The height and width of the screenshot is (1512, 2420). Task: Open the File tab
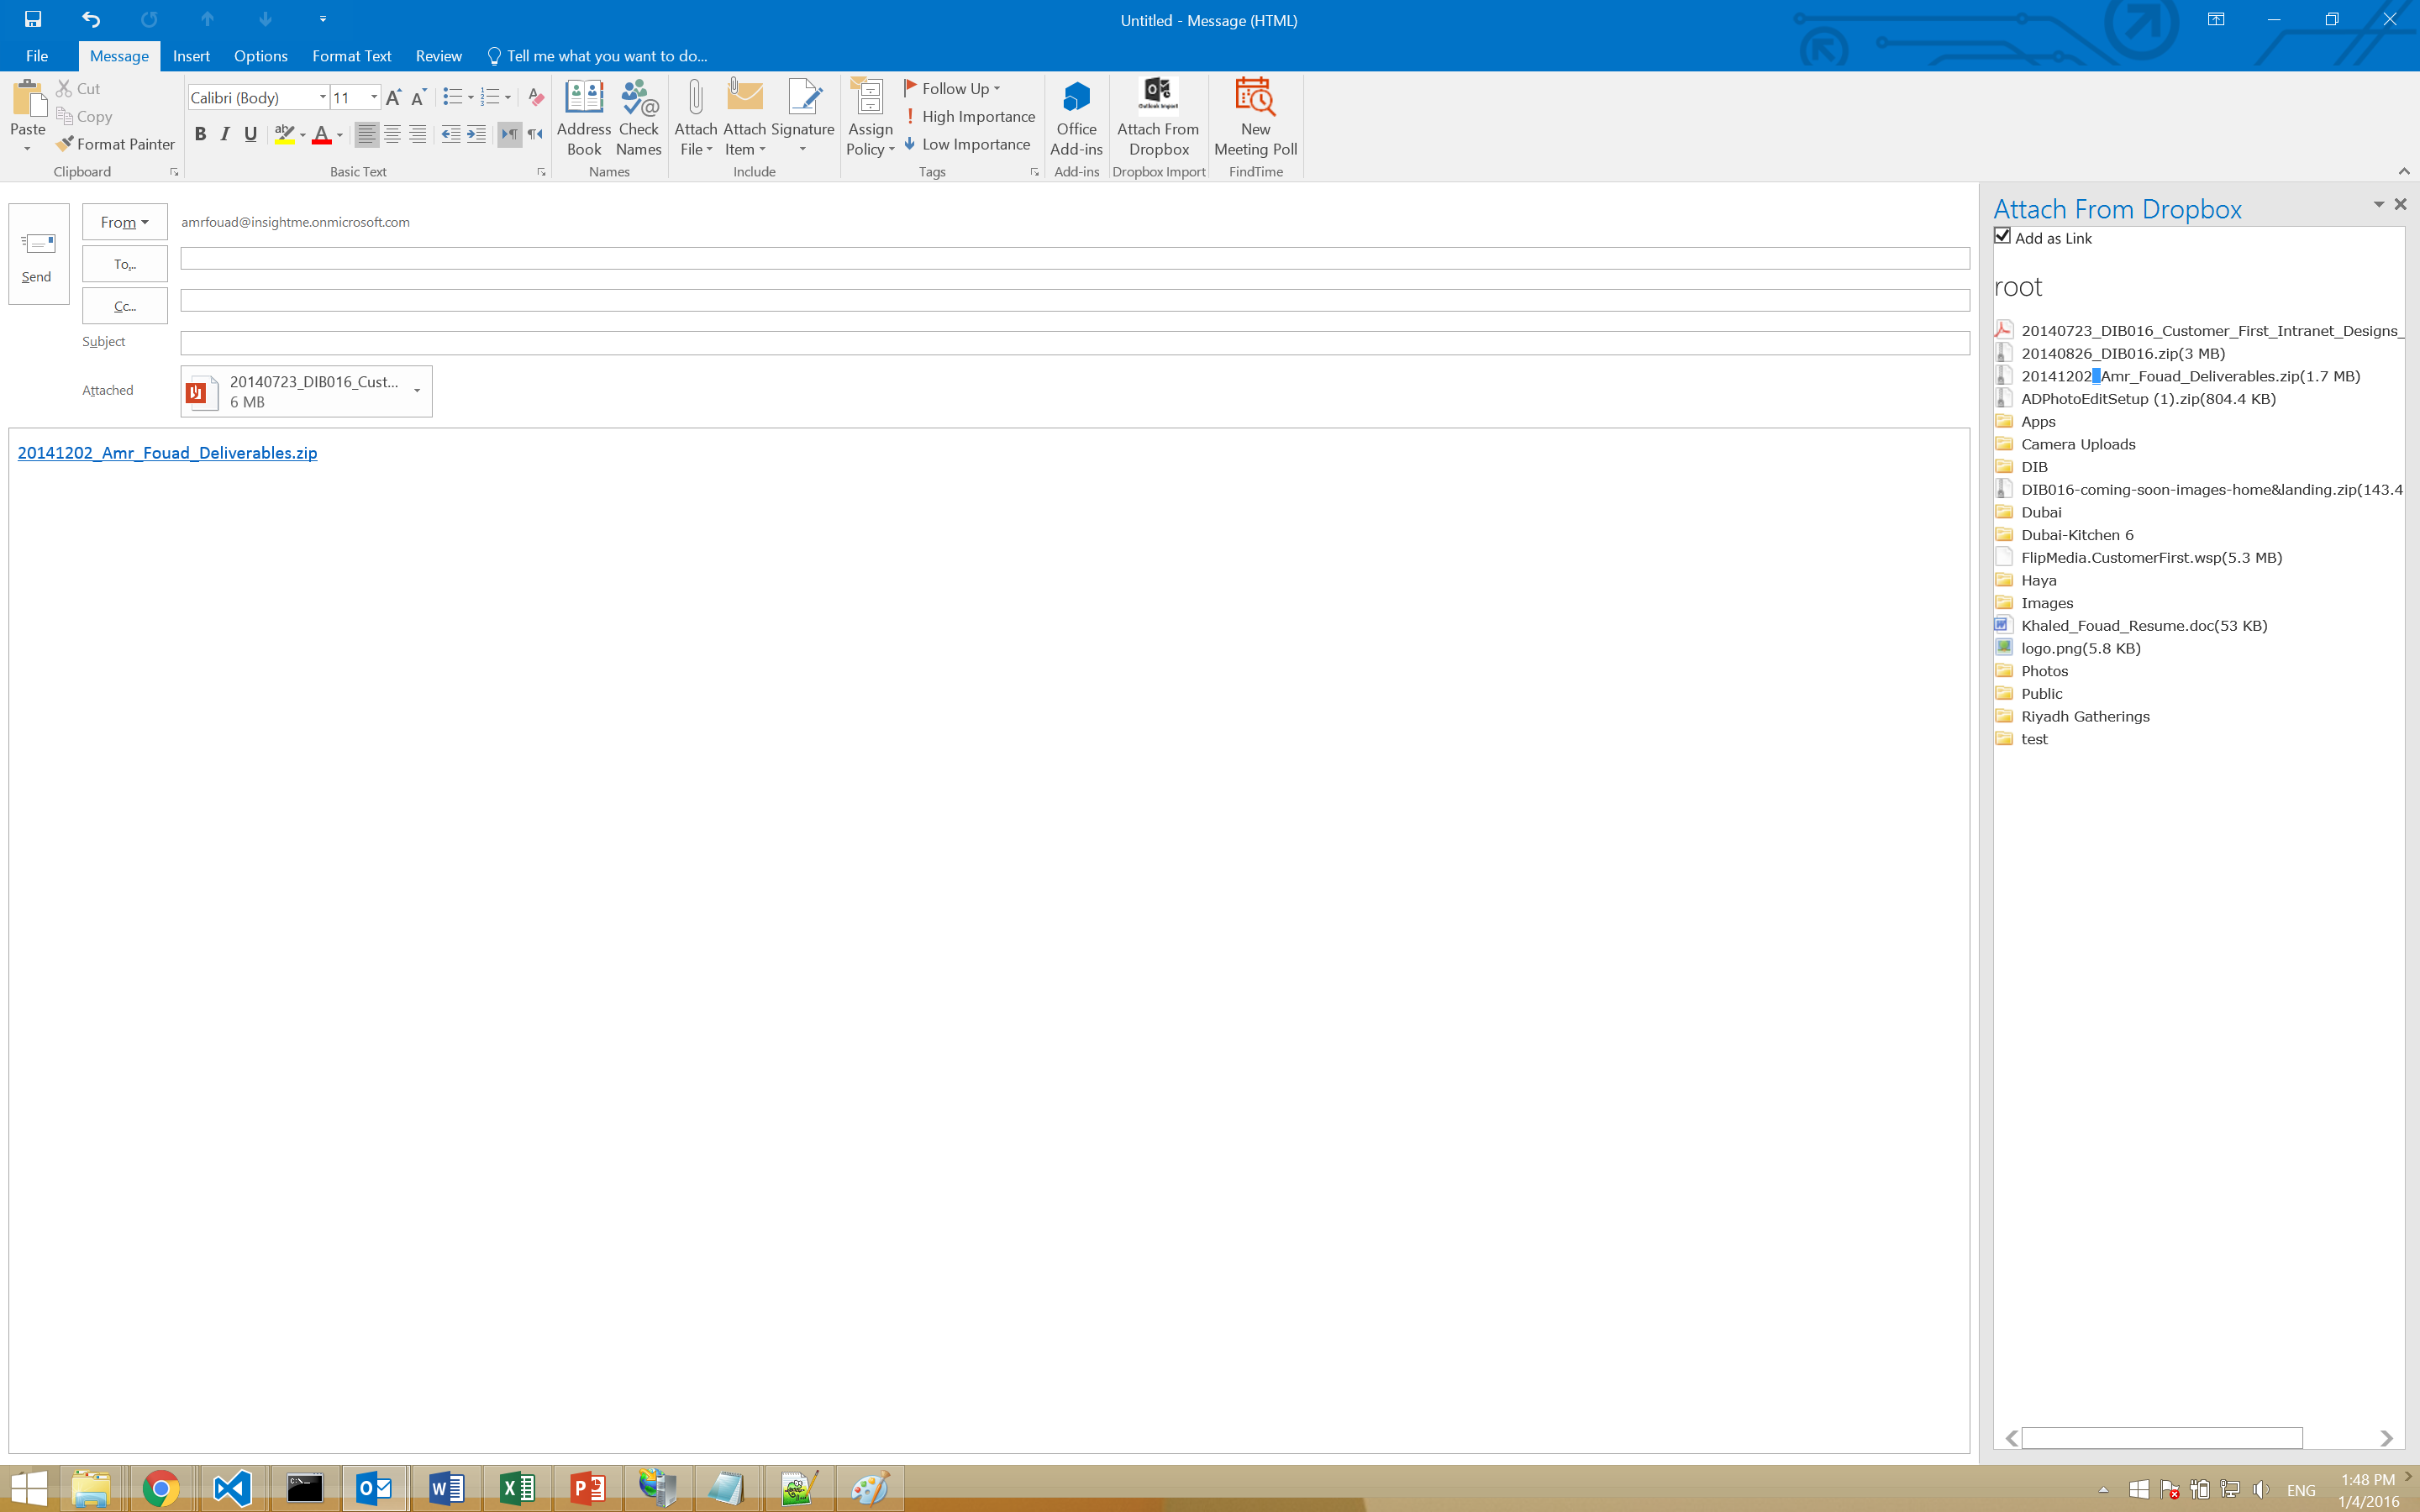[x=37, y=56]
